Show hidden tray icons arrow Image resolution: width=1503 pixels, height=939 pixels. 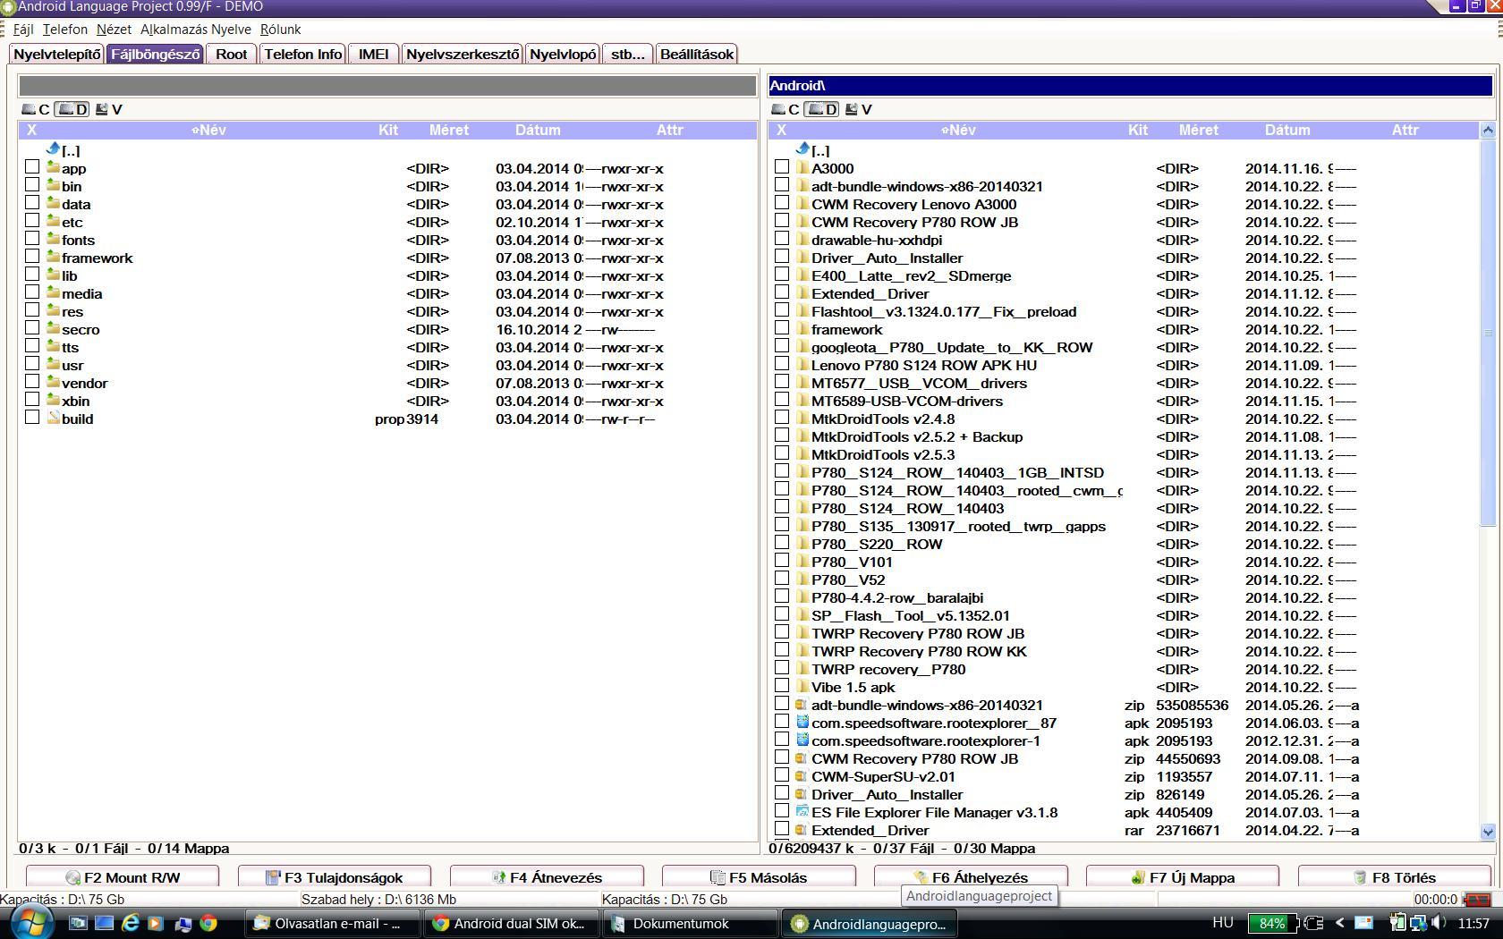1339,923
